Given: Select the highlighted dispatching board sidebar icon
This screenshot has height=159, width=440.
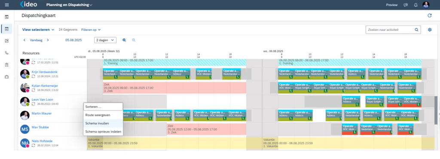Looking at the screenshot, I should [7, 29].
